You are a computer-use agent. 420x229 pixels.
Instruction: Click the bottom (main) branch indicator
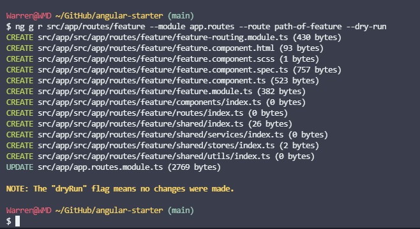click(x=181, y=211)
